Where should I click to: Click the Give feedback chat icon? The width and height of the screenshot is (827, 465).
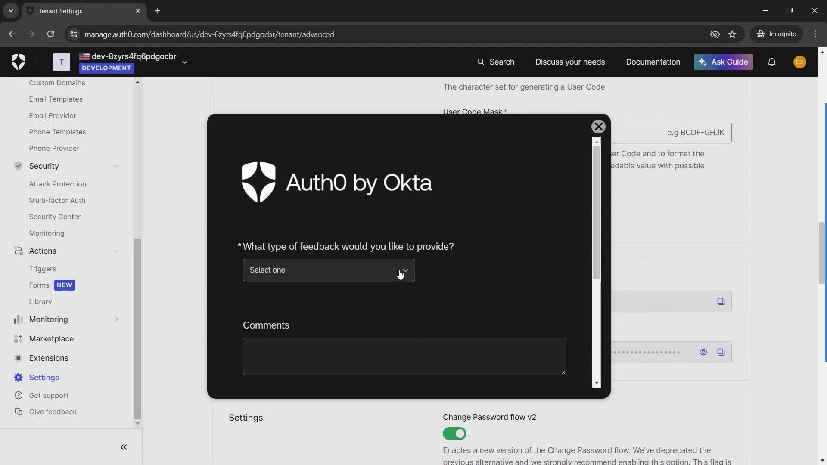click(x=18, y=412)
